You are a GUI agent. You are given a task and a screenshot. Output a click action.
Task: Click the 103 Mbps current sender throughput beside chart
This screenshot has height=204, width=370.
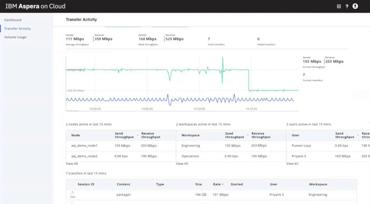coord(312,61)
